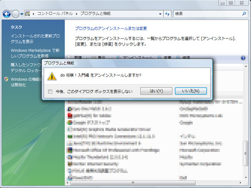This screenshot has height=188, width=251.
Task: Select the プログラムと機能 breadcrumb
Action: tap(95, 14)
